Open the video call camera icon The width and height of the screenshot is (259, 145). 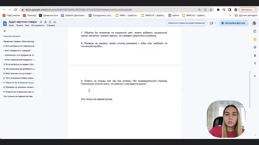[211, 23]
